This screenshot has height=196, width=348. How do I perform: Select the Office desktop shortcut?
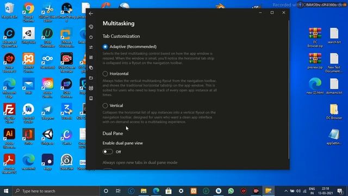pyautogui.click(x=28, y=137)
